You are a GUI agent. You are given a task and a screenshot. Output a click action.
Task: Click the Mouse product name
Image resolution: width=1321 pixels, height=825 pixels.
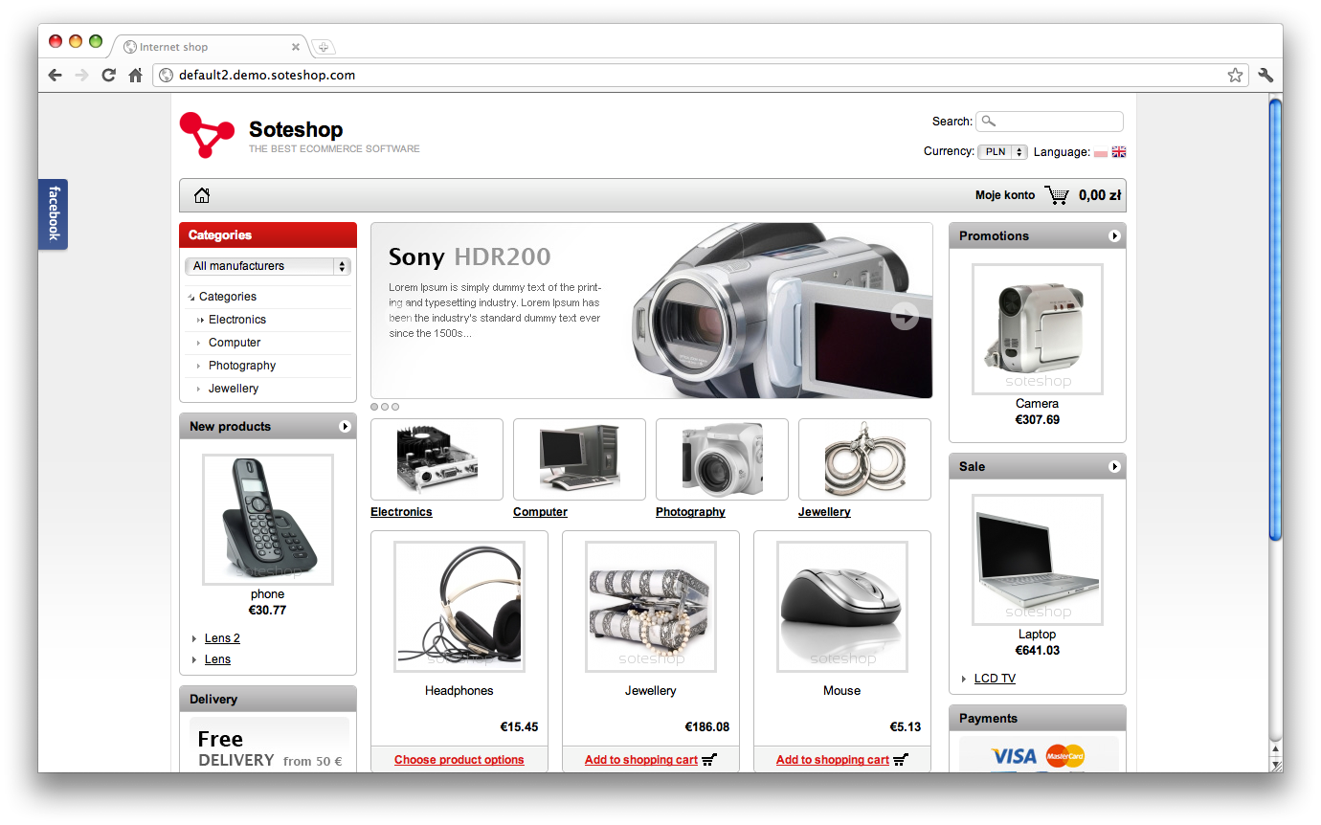(842, 691)
